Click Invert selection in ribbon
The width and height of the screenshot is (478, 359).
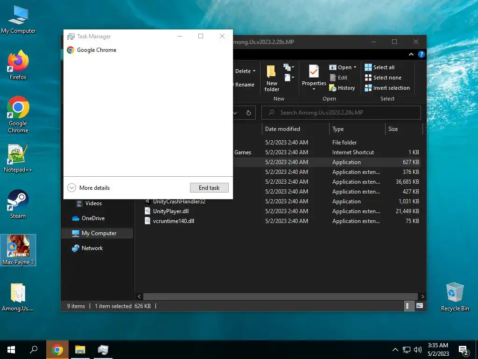point(387,88)
